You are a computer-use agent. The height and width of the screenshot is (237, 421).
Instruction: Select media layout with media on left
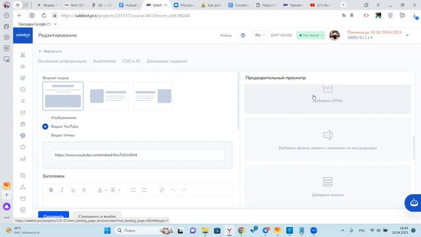(x=108, y=96)
